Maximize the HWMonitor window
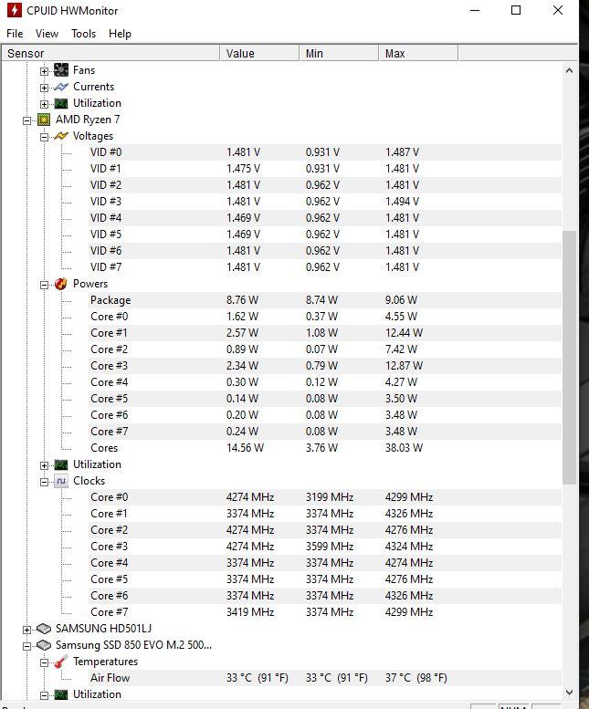Viewport: 589px width, 709px height. [x=516, y=10]
